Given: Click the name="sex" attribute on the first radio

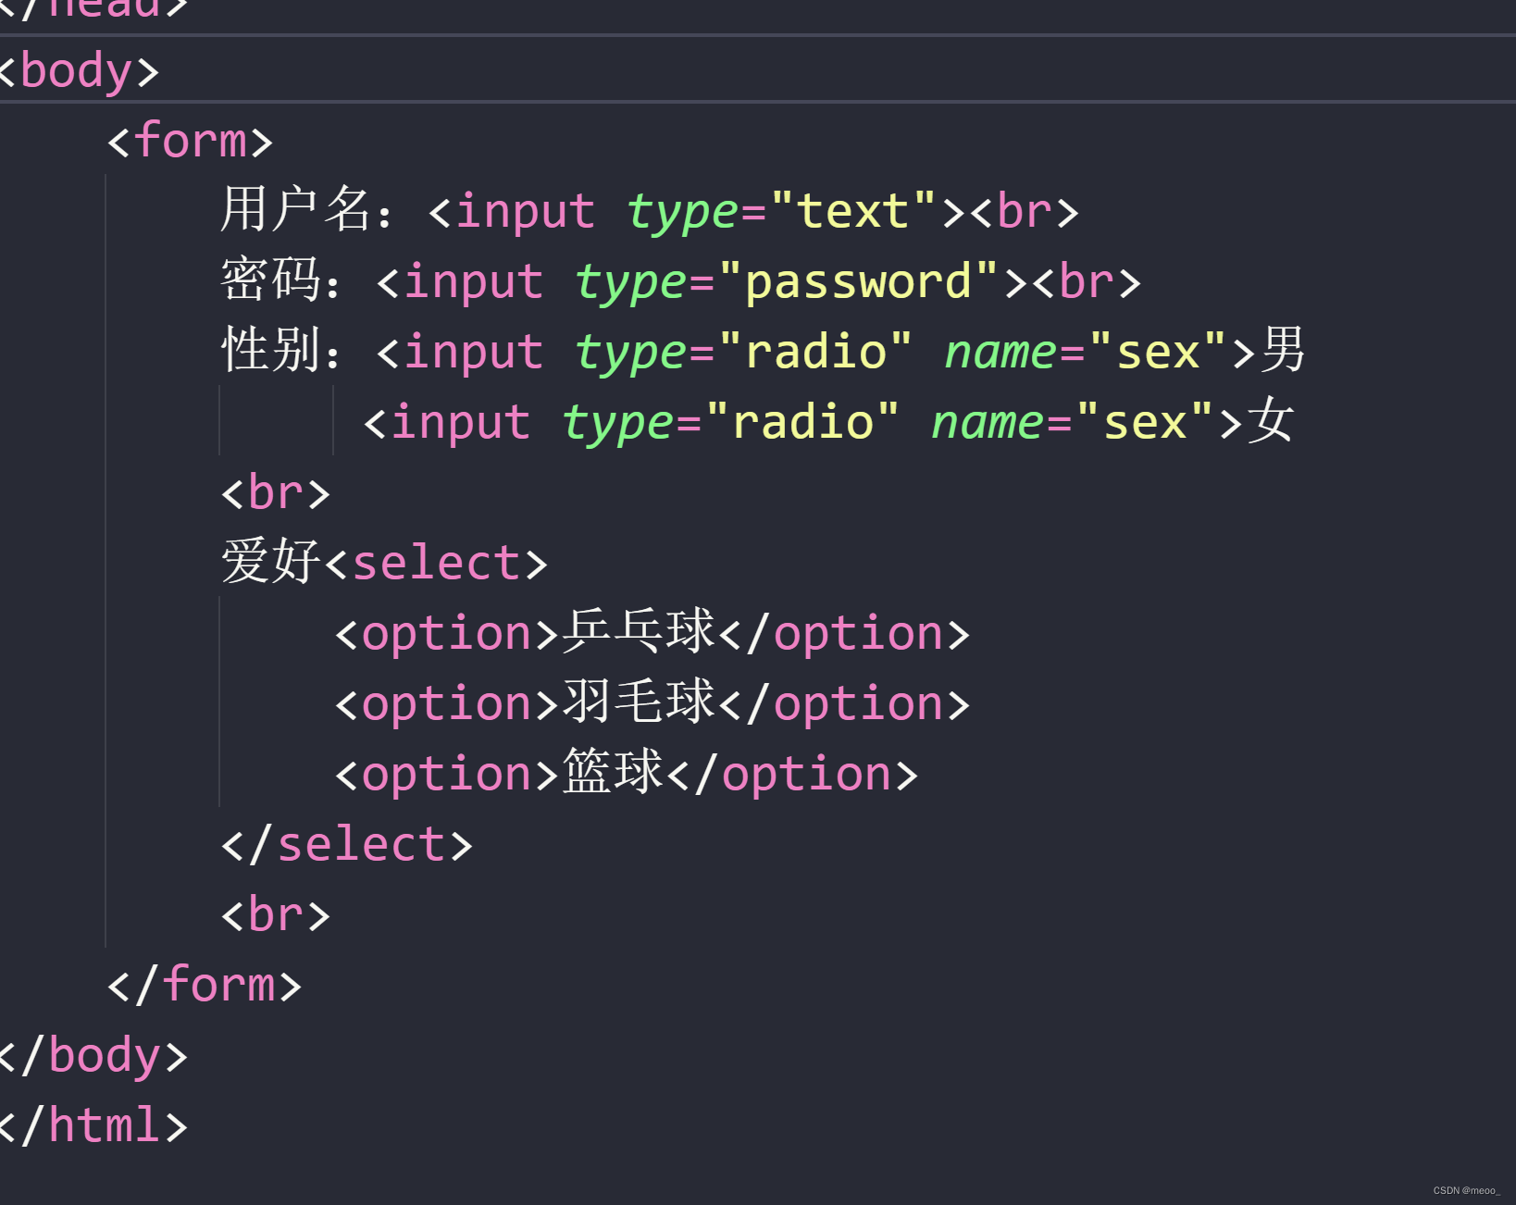Looking at the screenshot, I should click(x=1083, y=351).
